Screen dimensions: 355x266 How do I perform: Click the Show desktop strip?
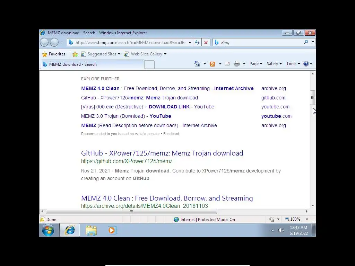pos(313,230)
